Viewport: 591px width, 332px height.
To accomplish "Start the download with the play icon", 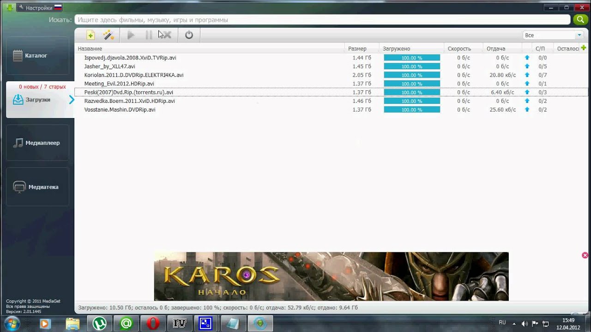I will tap(131, 35).
